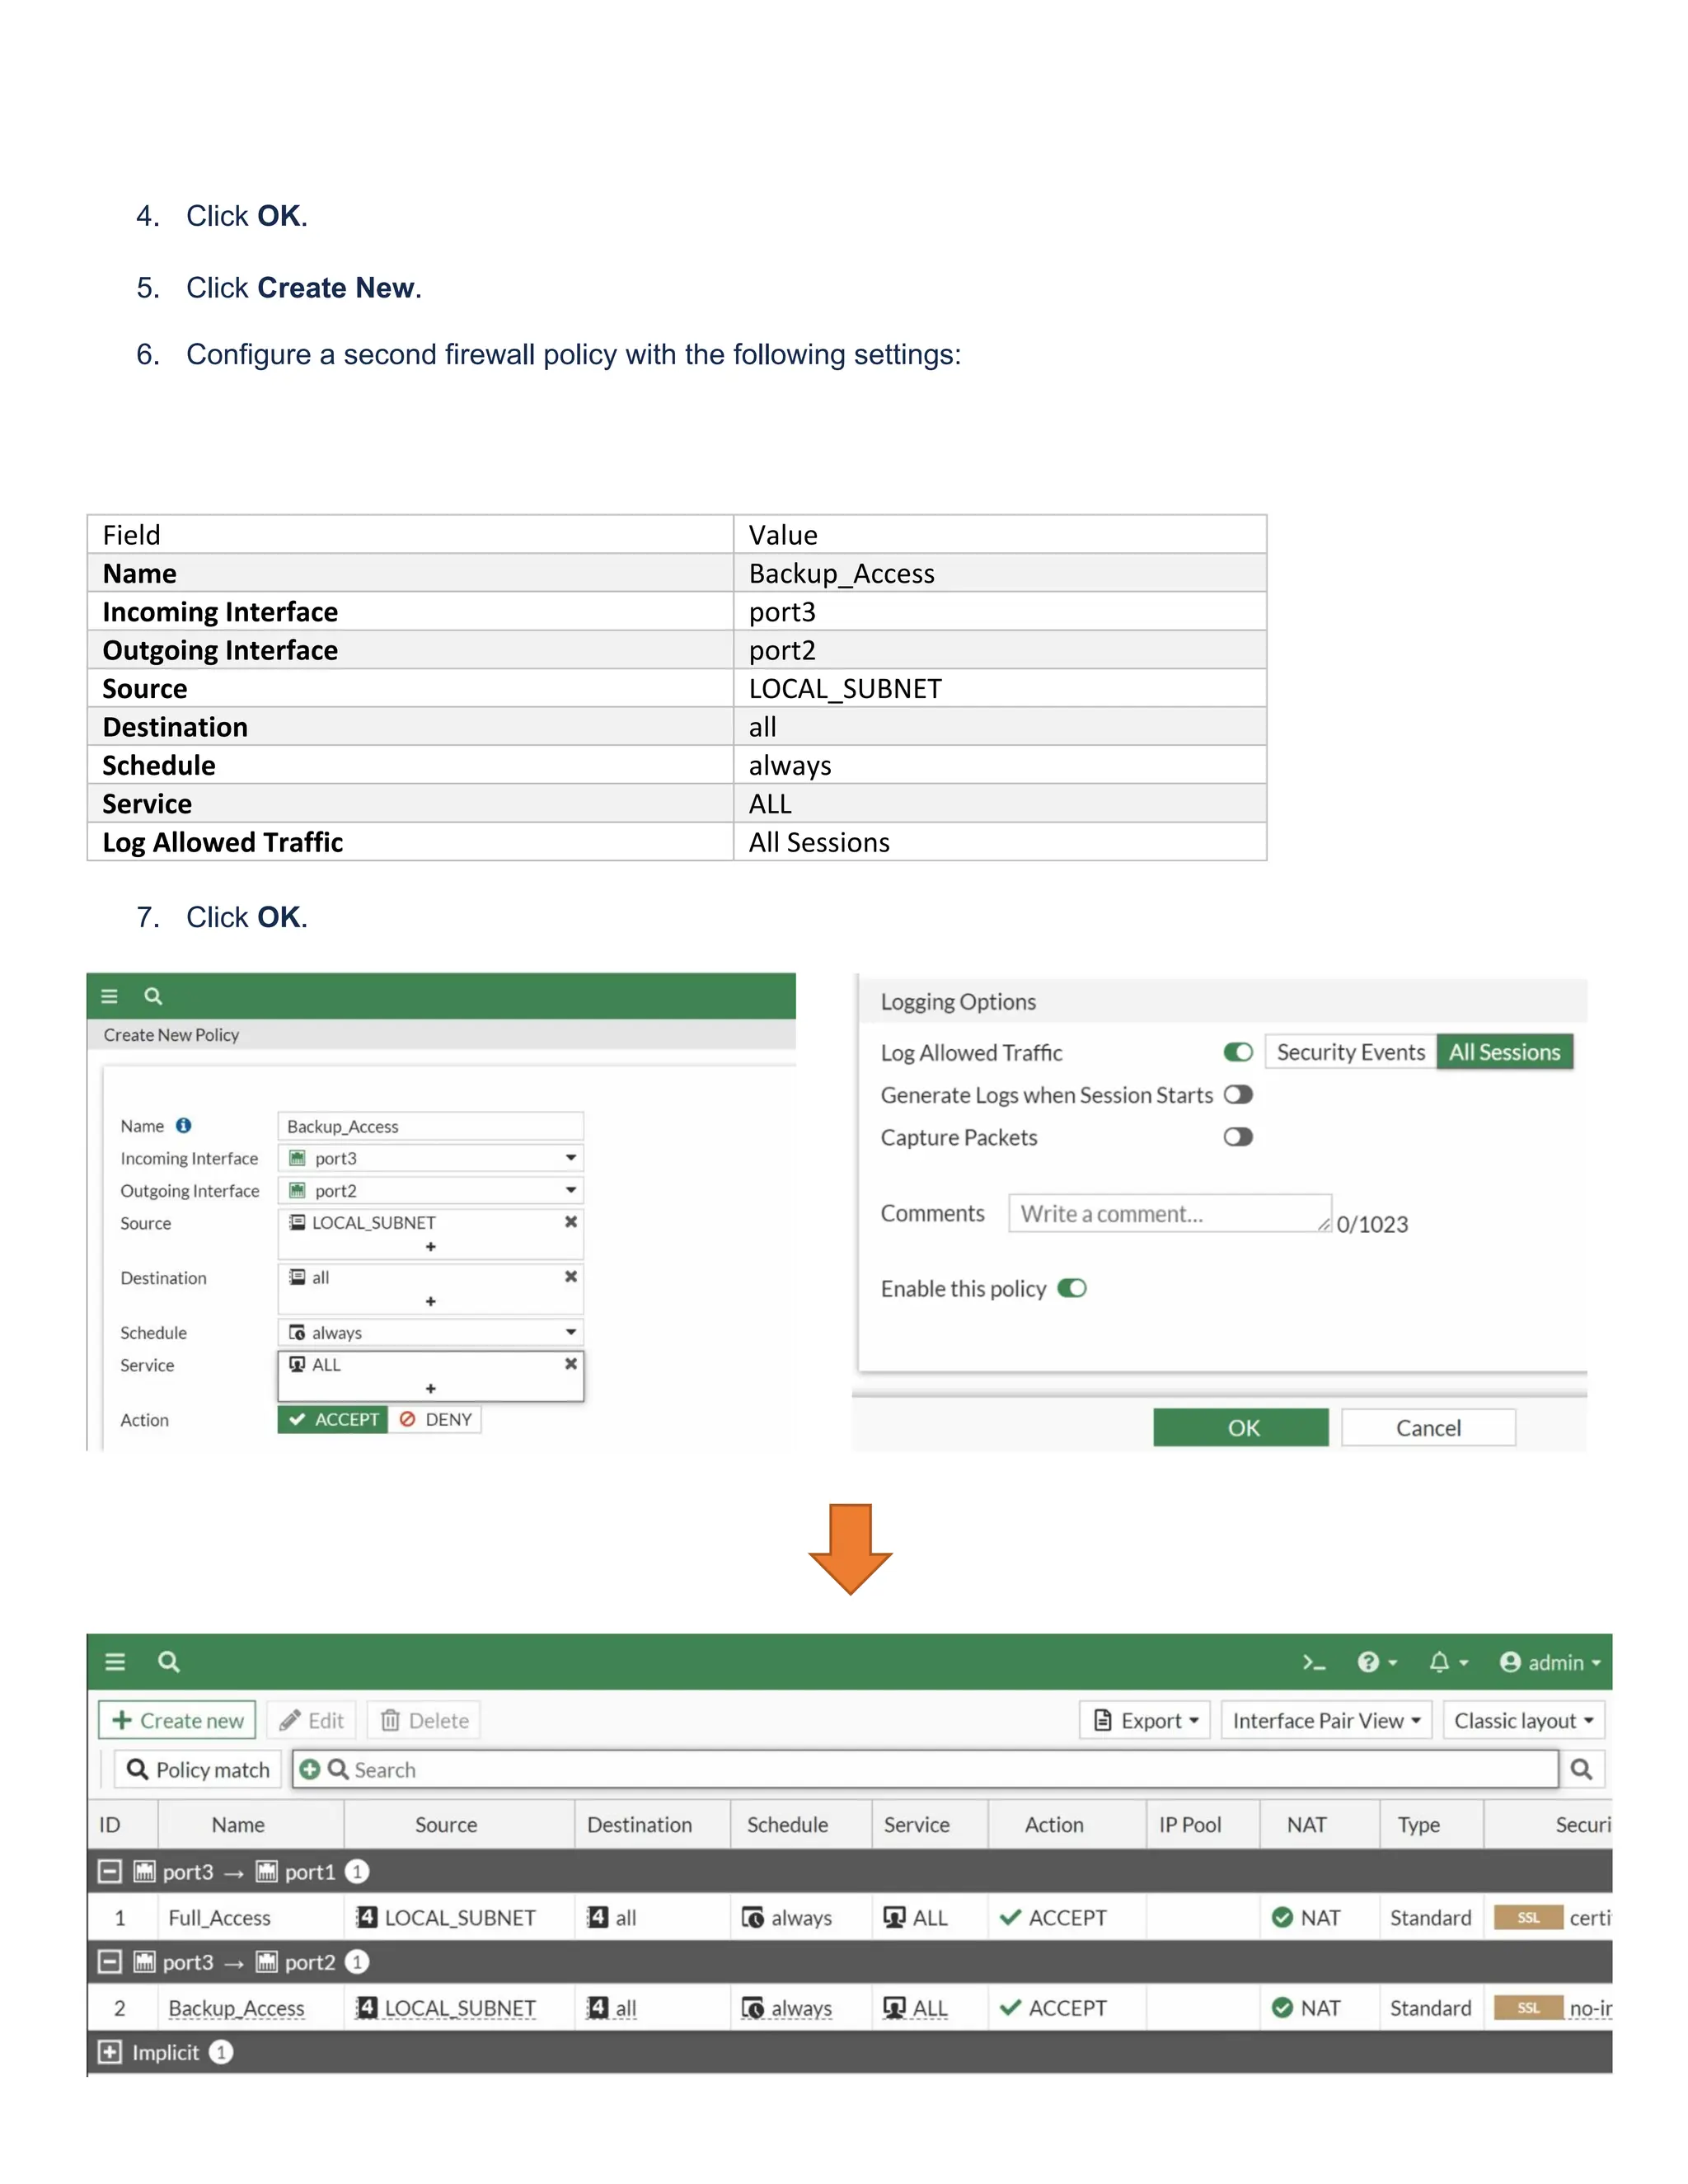Click the green OK button
Screen dimensions: 1688x2184
click(1241, 1428)
